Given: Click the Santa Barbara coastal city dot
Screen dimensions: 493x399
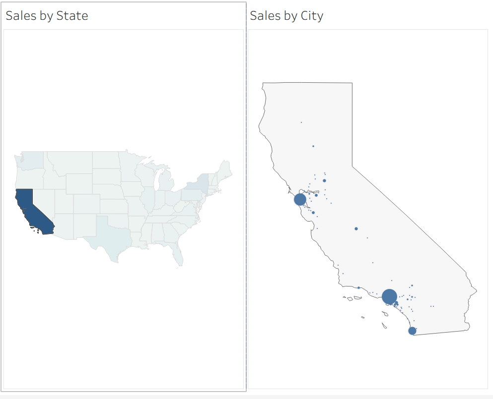Looking at the screenshot, I should point(358,287).
